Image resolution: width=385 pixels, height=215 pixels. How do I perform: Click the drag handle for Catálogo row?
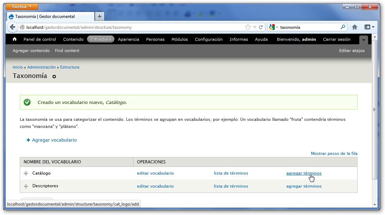[26, 174]
